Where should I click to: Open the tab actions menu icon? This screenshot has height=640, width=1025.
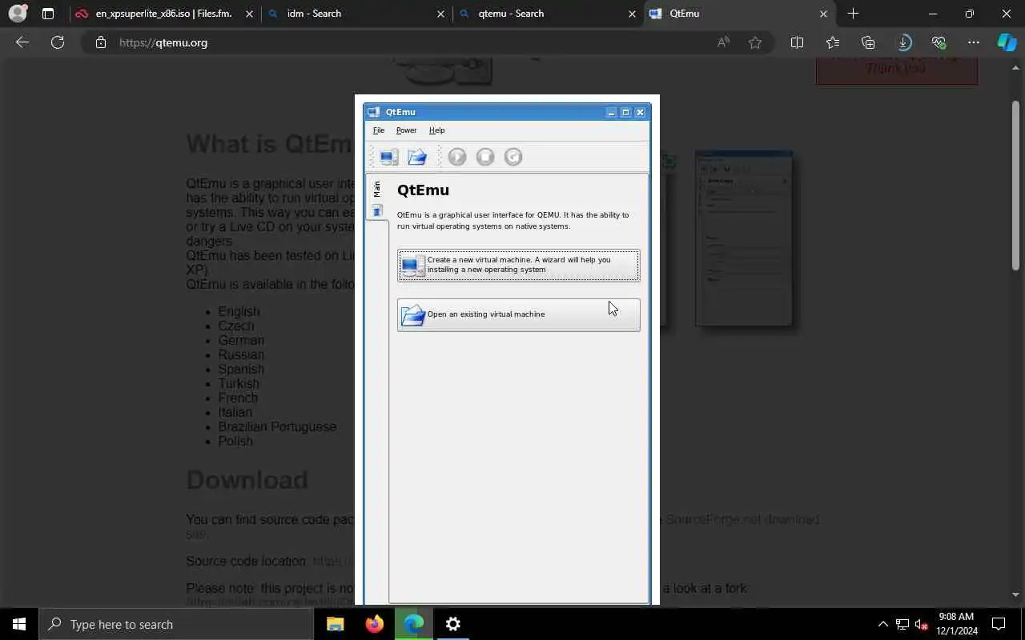pyautogui.click(x=48, y=14)
